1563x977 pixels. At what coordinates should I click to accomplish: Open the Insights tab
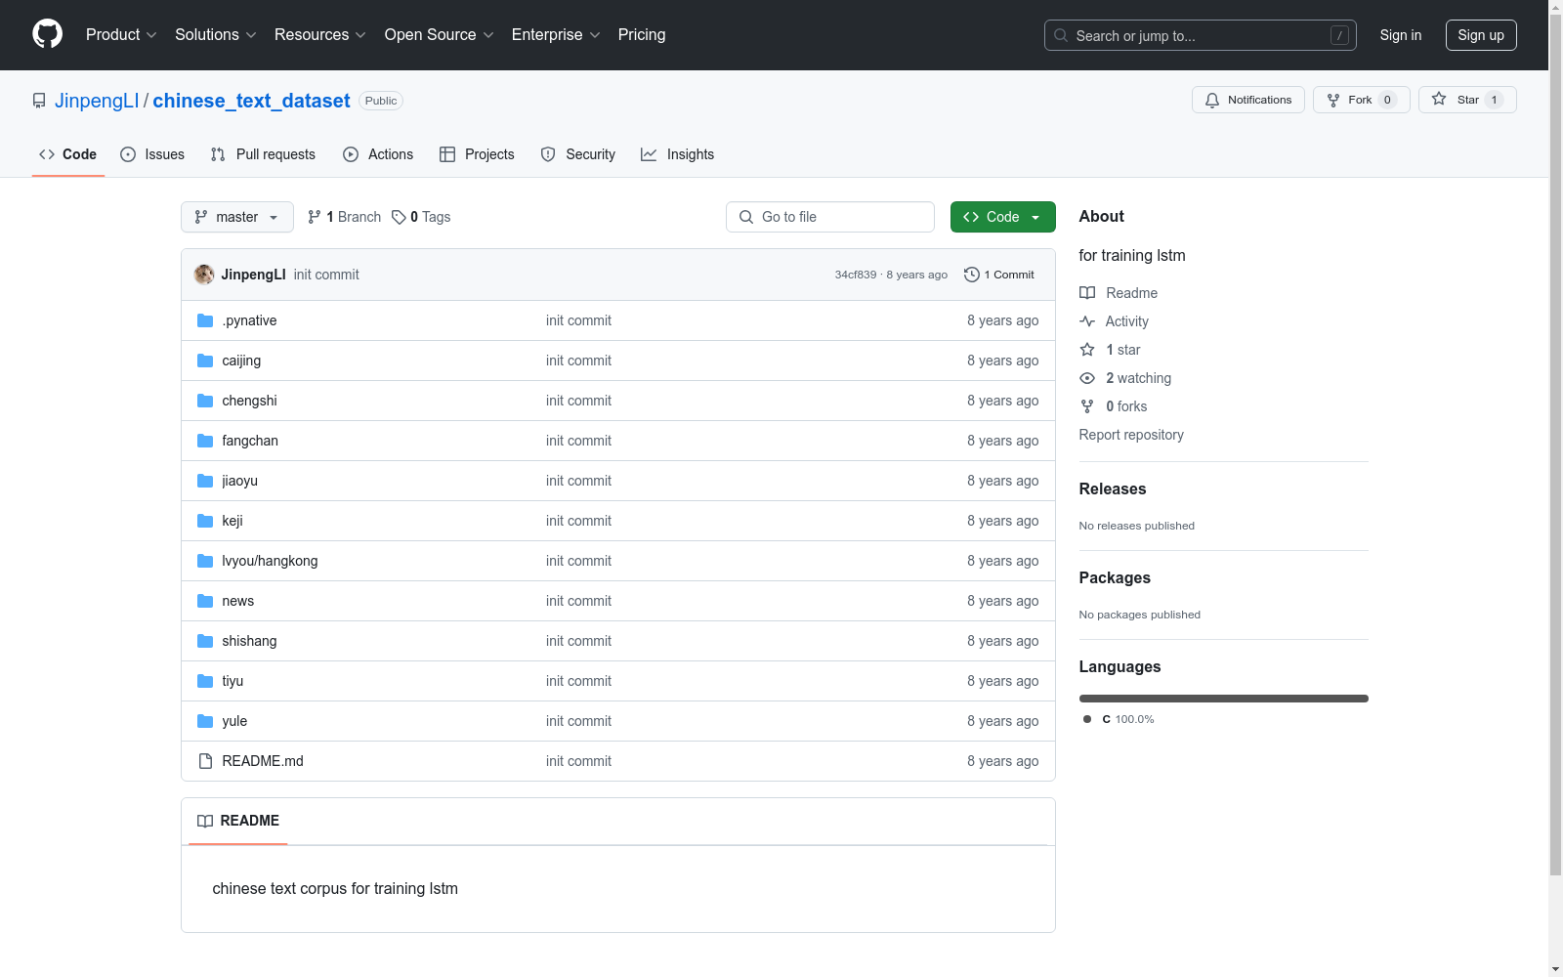click(x=677, y=154)
